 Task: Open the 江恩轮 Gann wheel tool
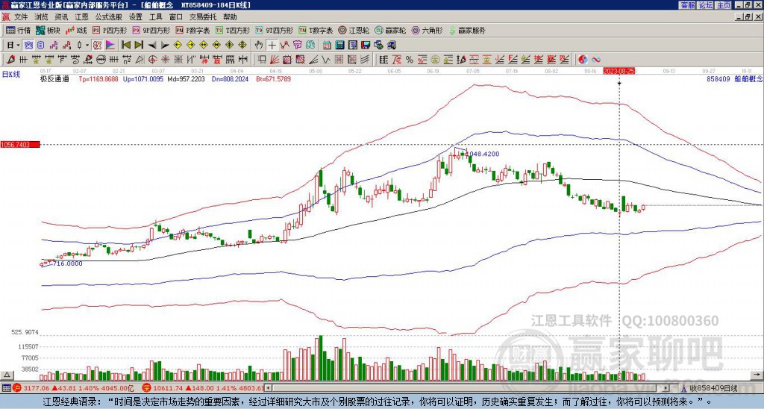pos(354,30)
